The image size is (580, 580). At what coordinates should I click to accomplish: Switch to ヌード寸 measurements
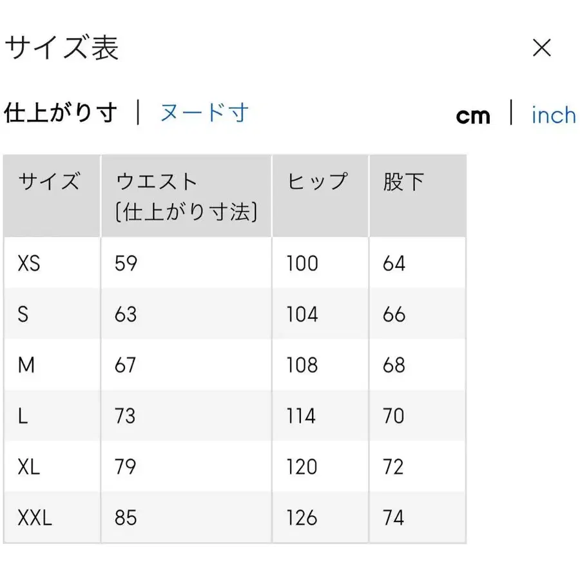pyautogui.click(x=203, y=113)
